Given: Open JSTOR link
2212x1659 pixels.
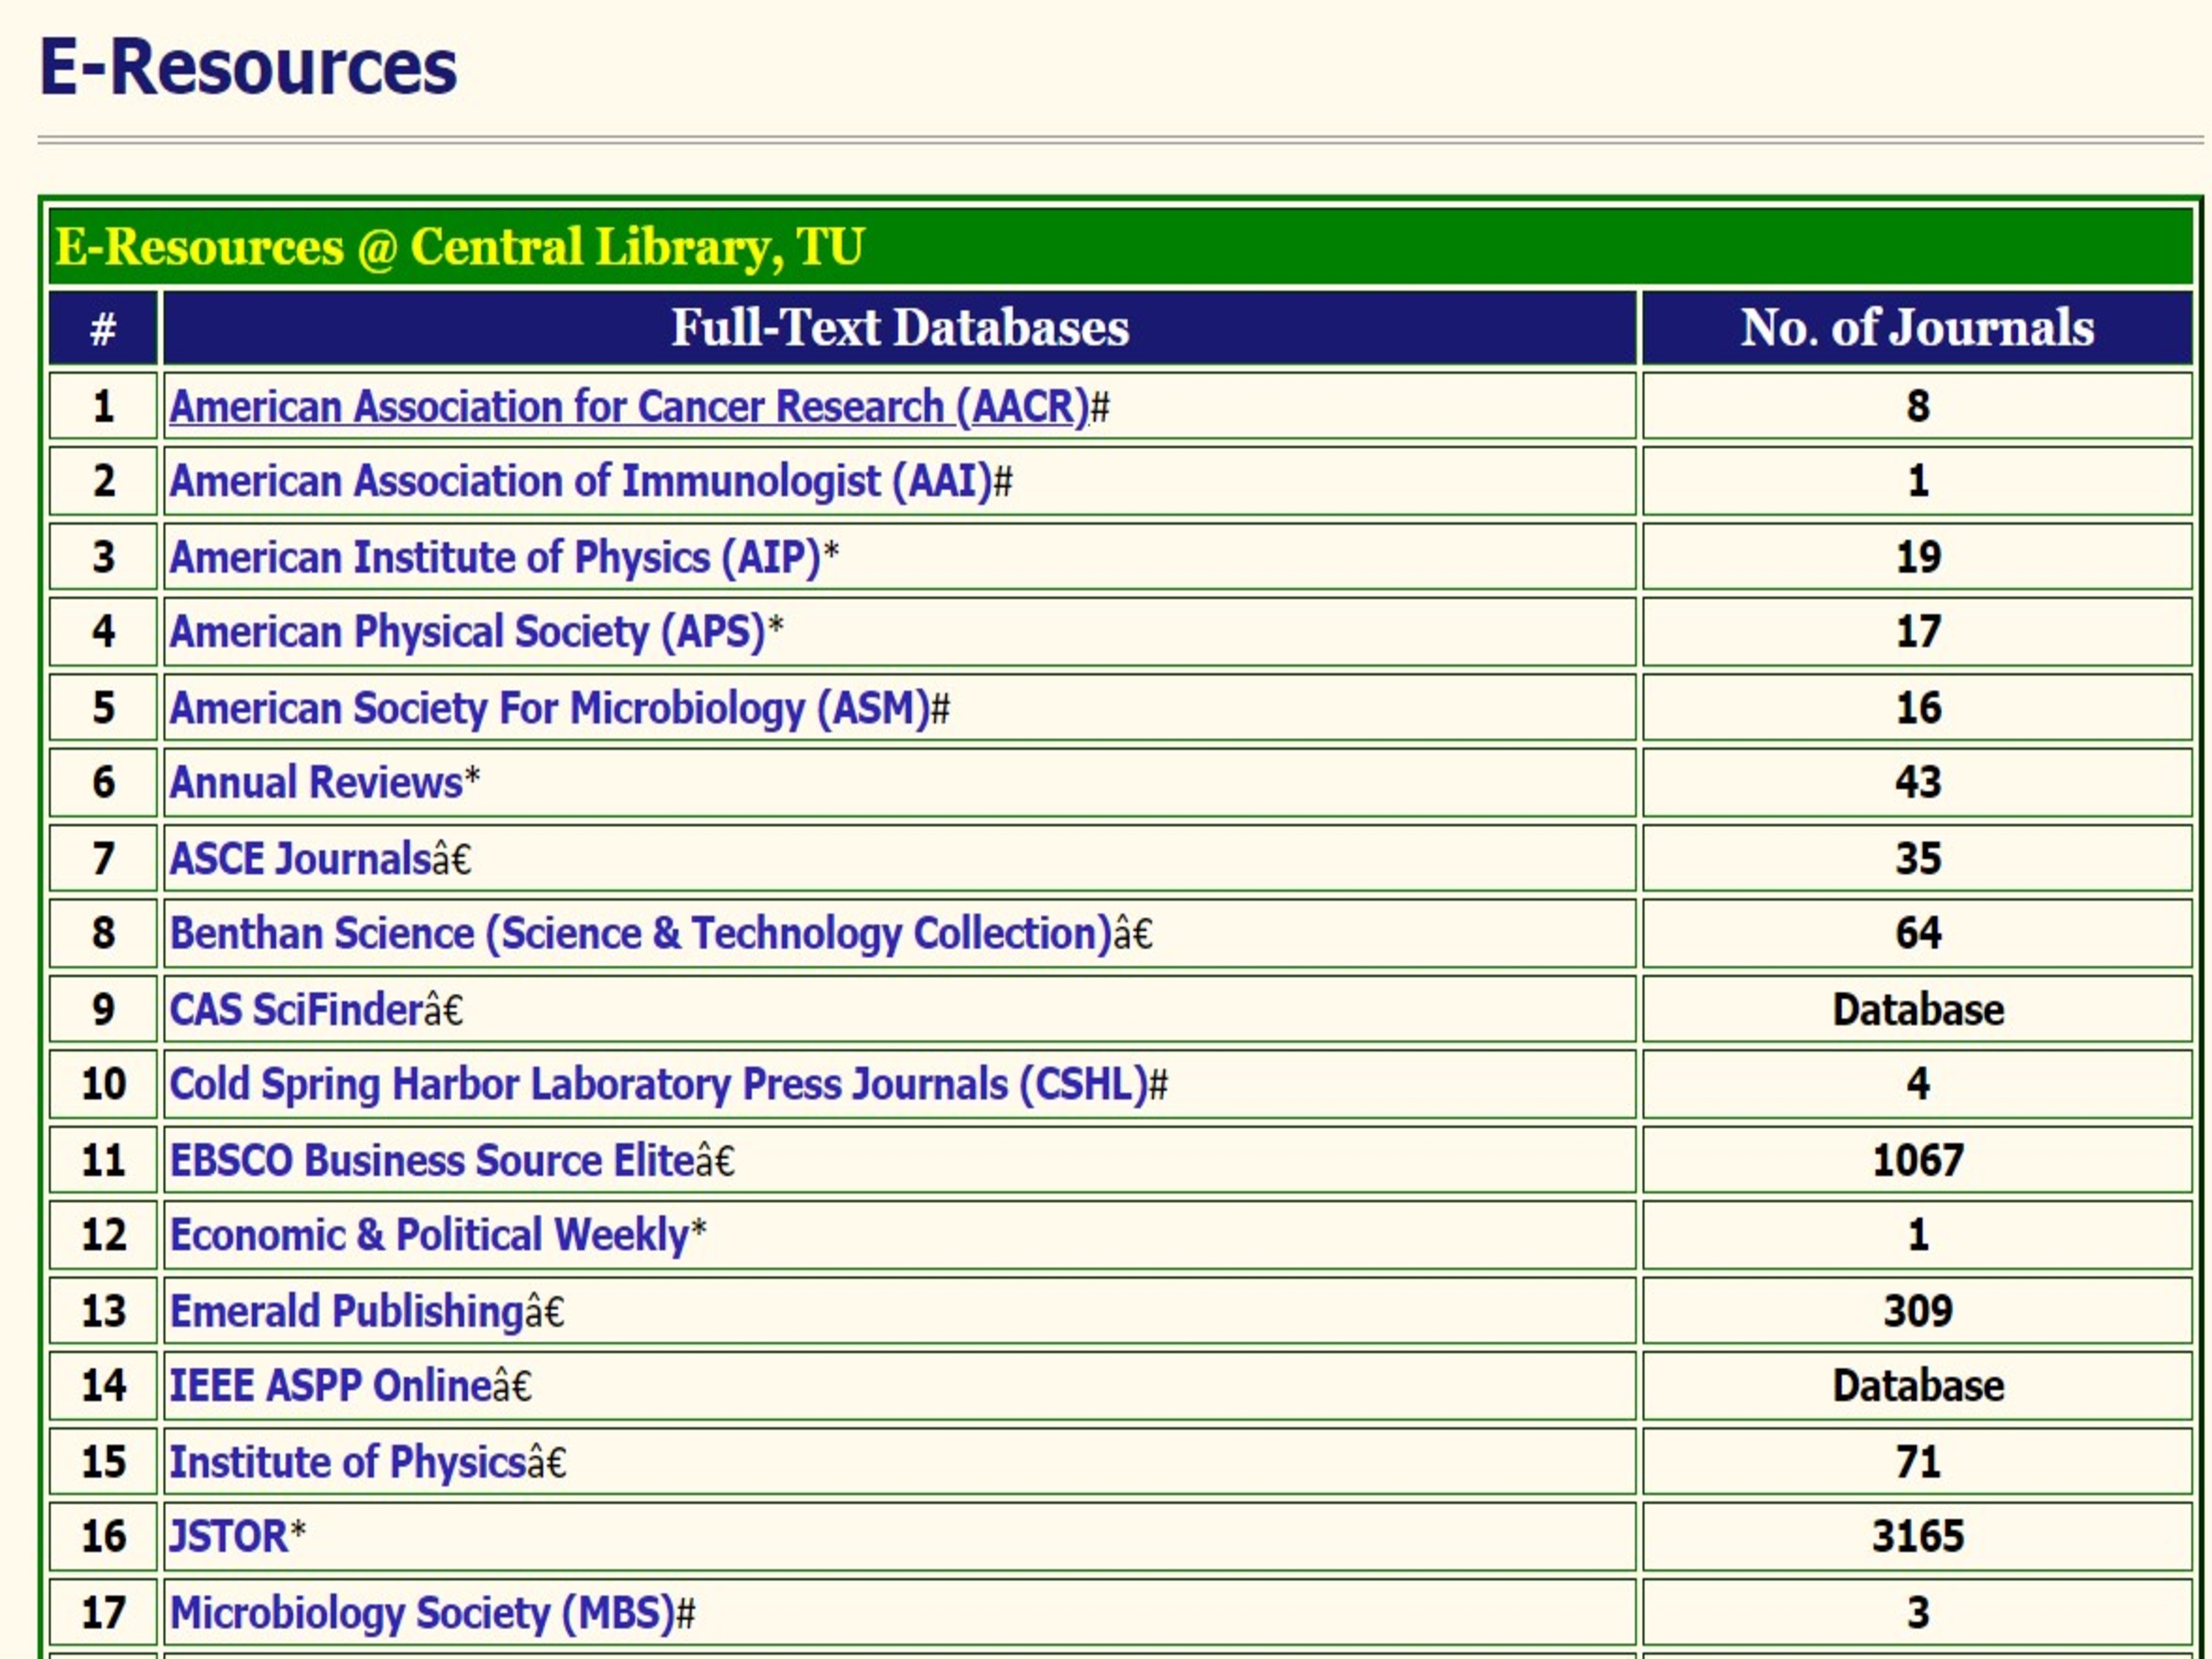Looking at the screenshot, I should coord(229,1537).
